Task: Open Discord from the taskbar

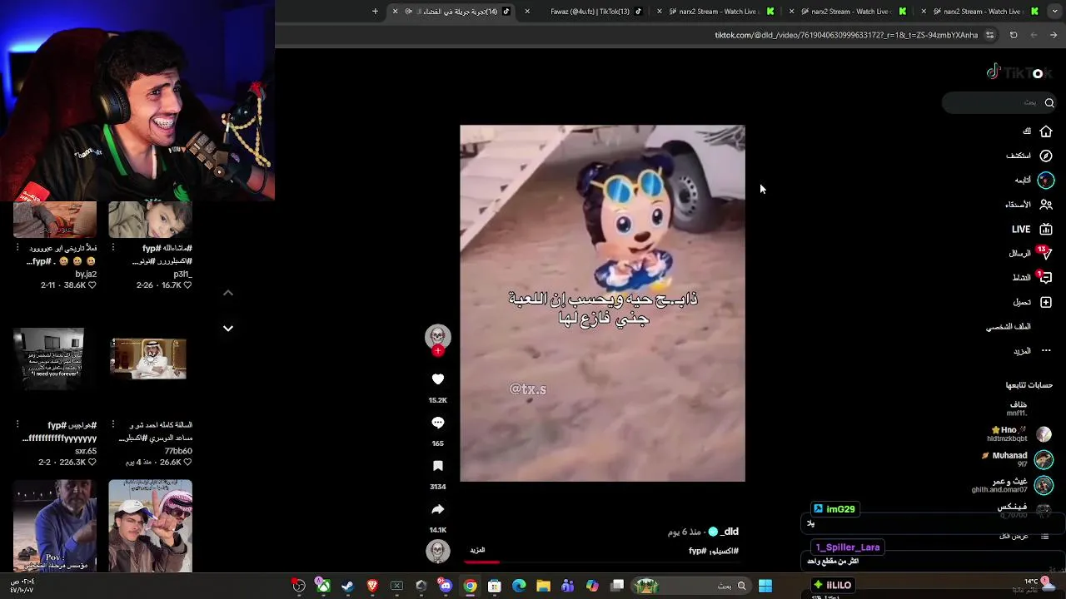Action: [x=446, y=587]
